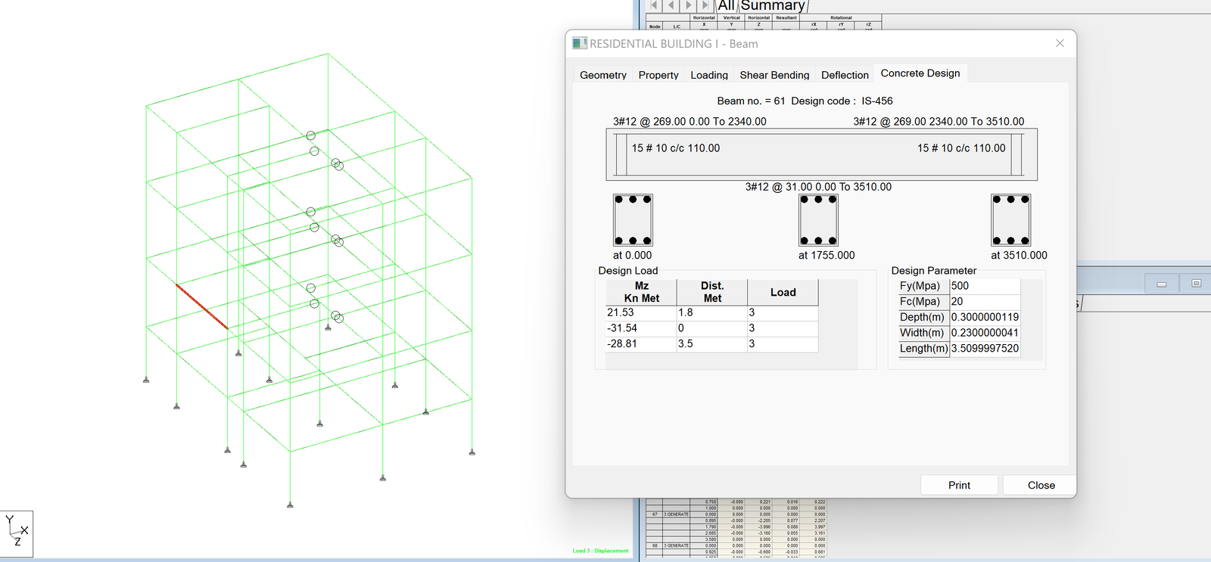
Task: Click the '3#12 @ 31.00 0.00 To 3510.00' label
Action: click(x=818, y=187)
